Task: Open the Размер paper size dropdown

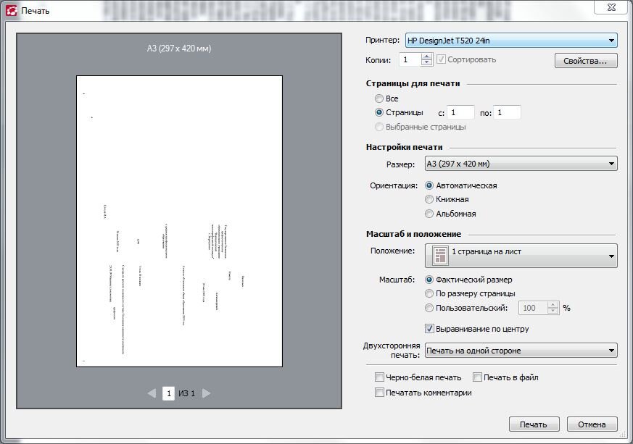Action: pos(521,164)
